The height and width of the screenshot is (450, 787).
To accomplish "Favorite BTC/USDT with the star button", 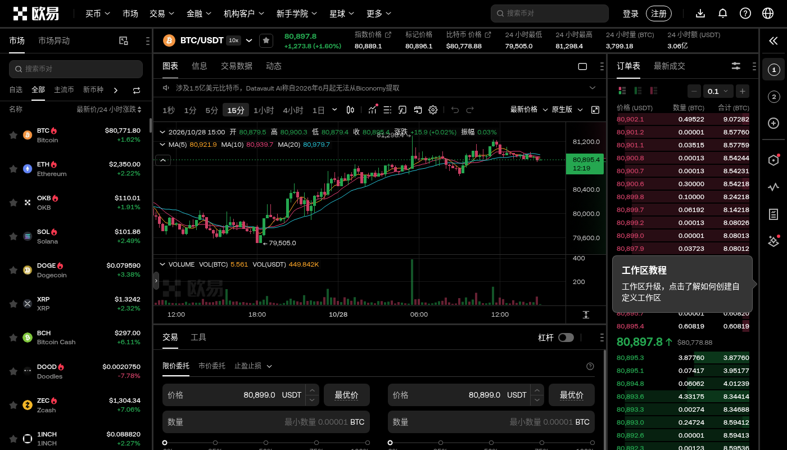I will [x=266, y=40].
